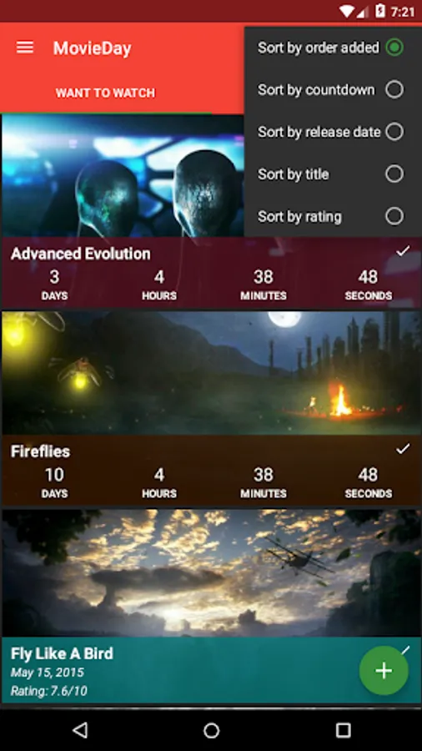Tap the battery icon in status bar
The width and height of the screenshot is (422, 751).
tap(380, 11)
